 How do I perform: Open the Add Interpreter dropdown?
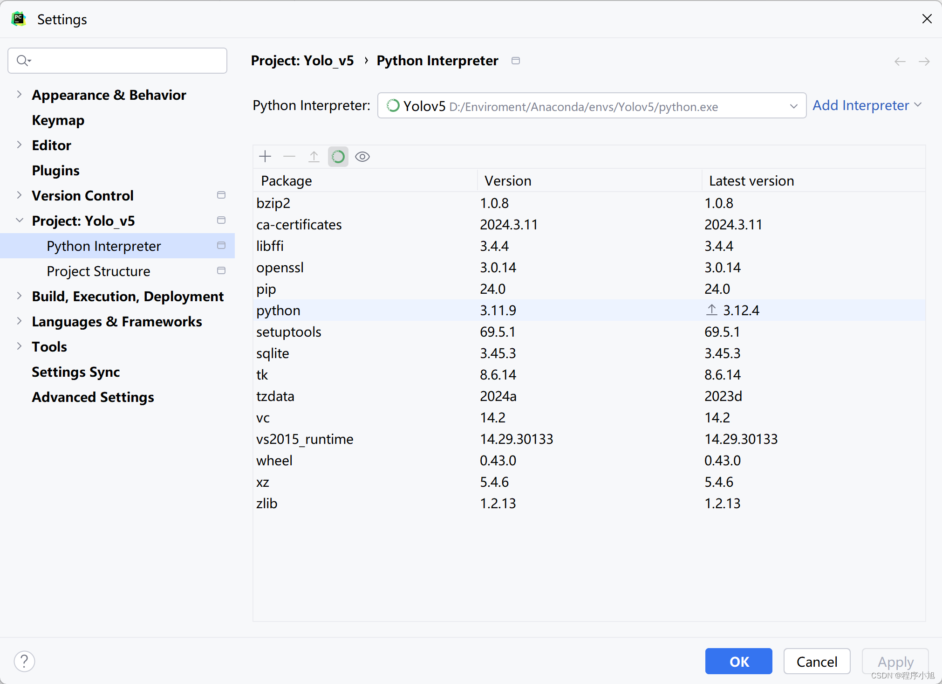867,105
